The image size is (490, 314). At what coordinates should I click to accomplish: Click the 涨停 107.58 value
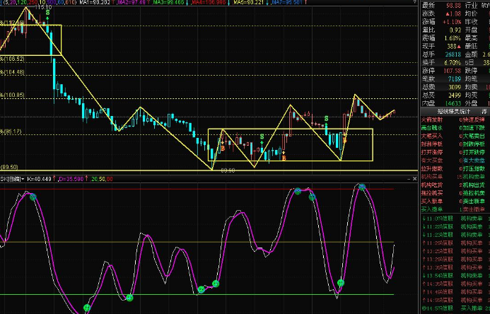(453, 71)
